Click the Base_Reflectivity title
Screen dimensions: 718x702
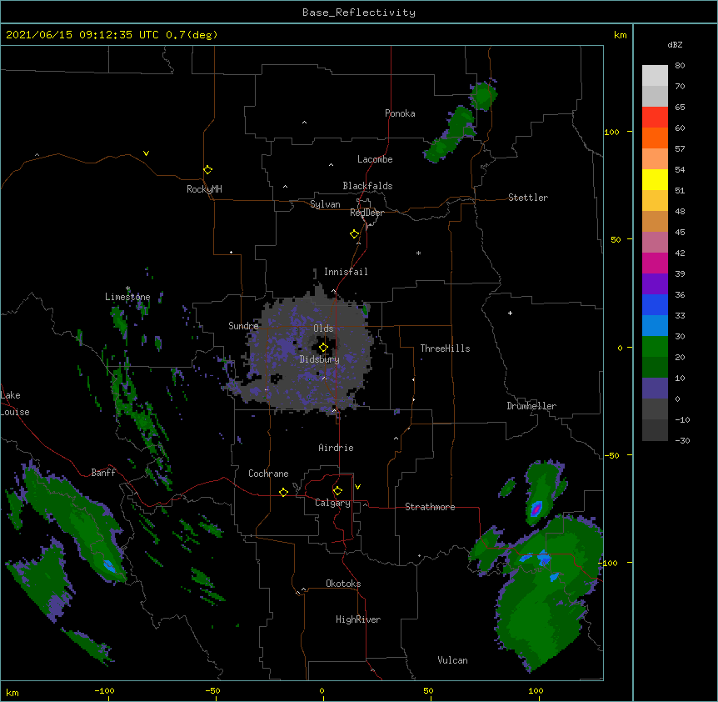point(359,13)
